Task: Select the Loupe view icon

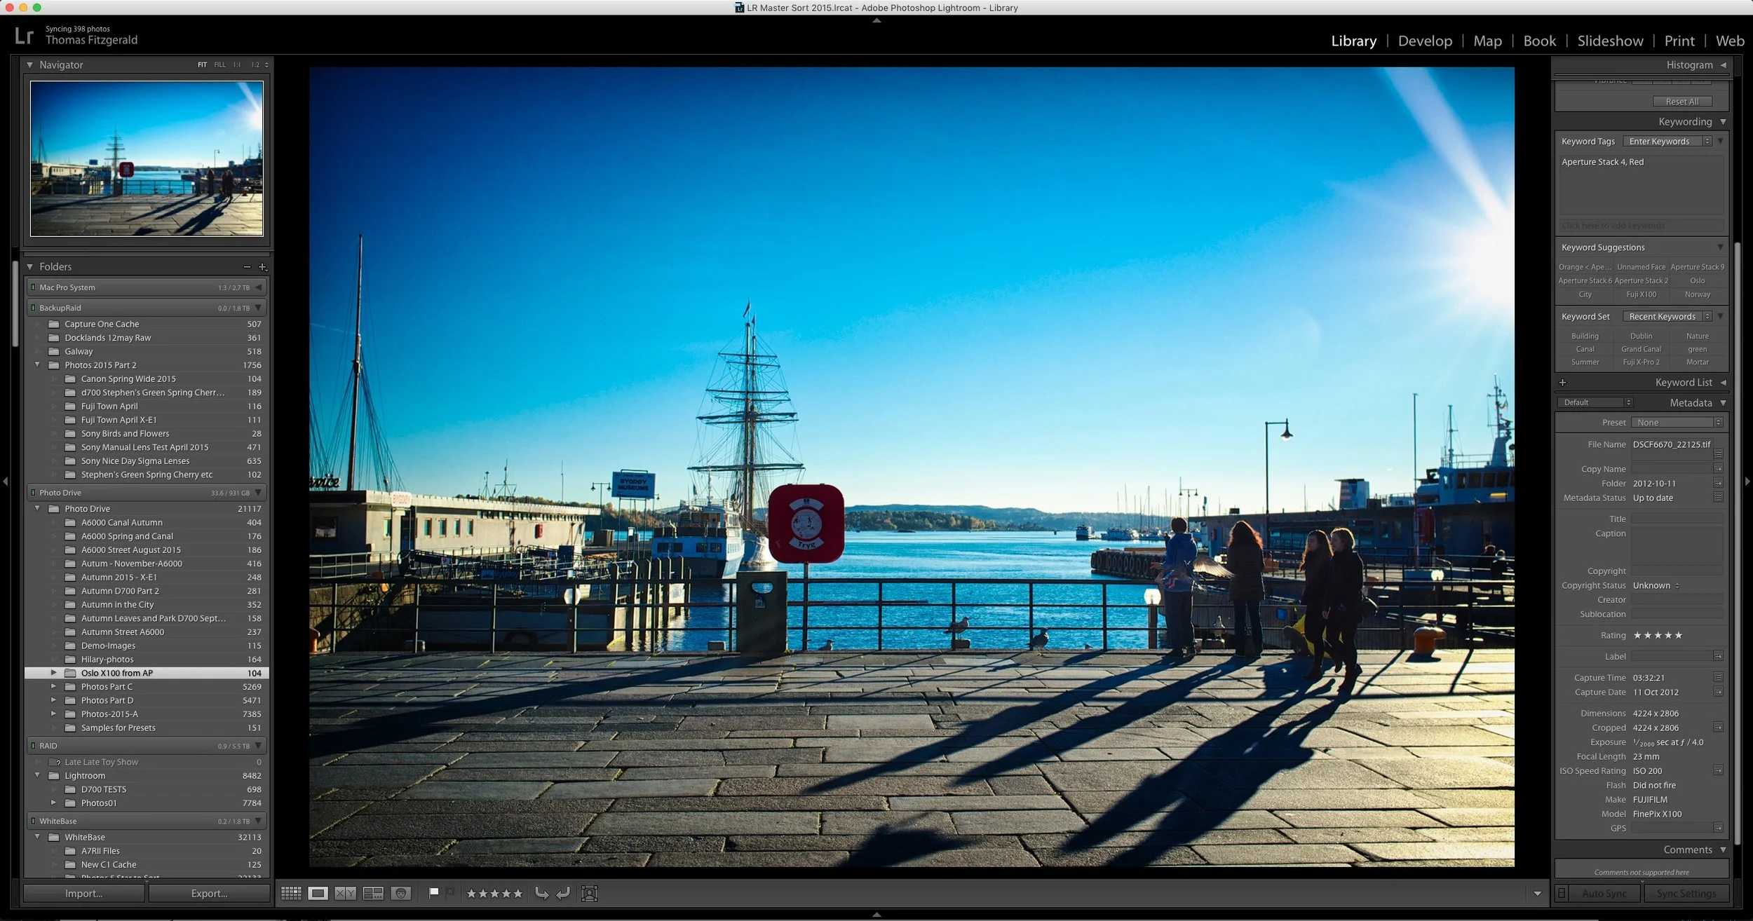Action: (318, 893)
